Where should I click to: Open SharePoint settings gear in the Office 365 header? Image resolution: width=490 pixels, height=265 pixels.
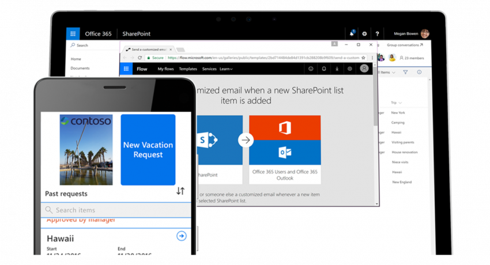364,34
